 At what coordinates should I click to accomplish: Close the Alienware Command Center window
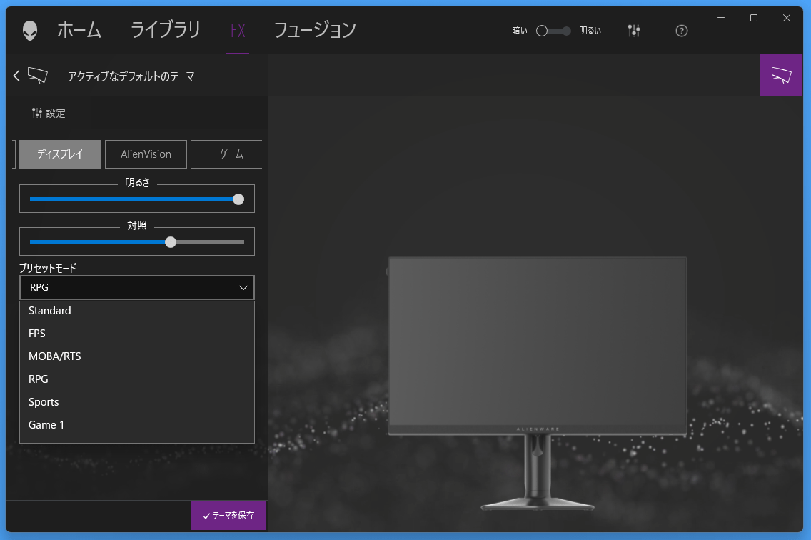click(x=786, y=18)
